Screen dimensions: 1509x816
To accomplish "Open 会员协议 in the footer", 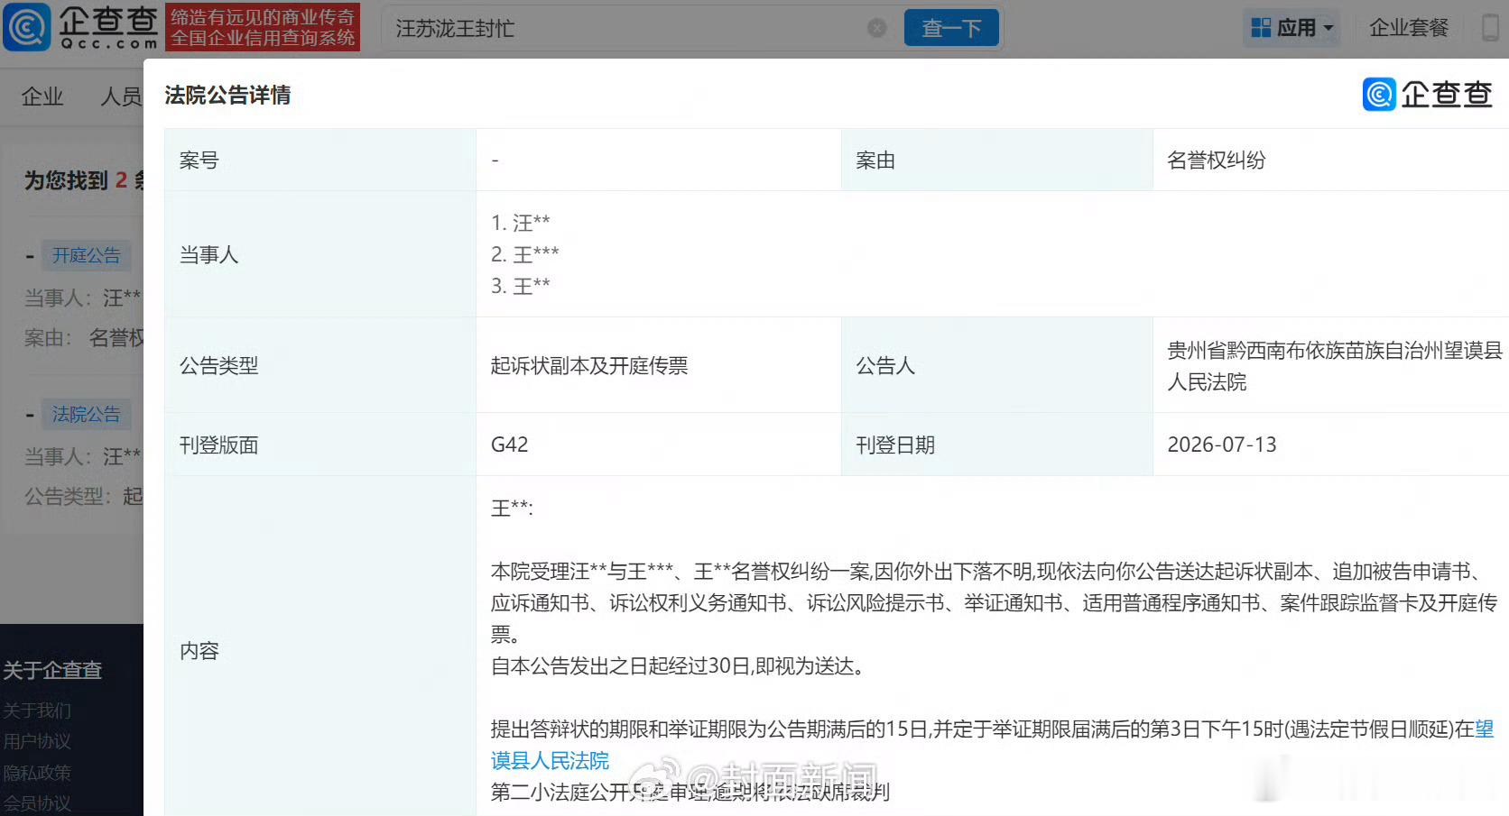I will tap(37, 802).
